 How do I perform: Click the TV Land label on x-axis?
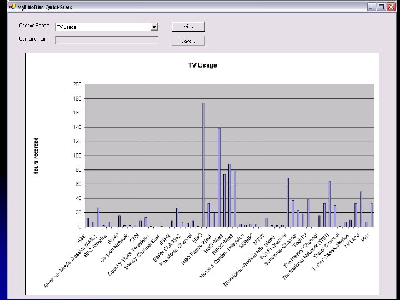352,241
